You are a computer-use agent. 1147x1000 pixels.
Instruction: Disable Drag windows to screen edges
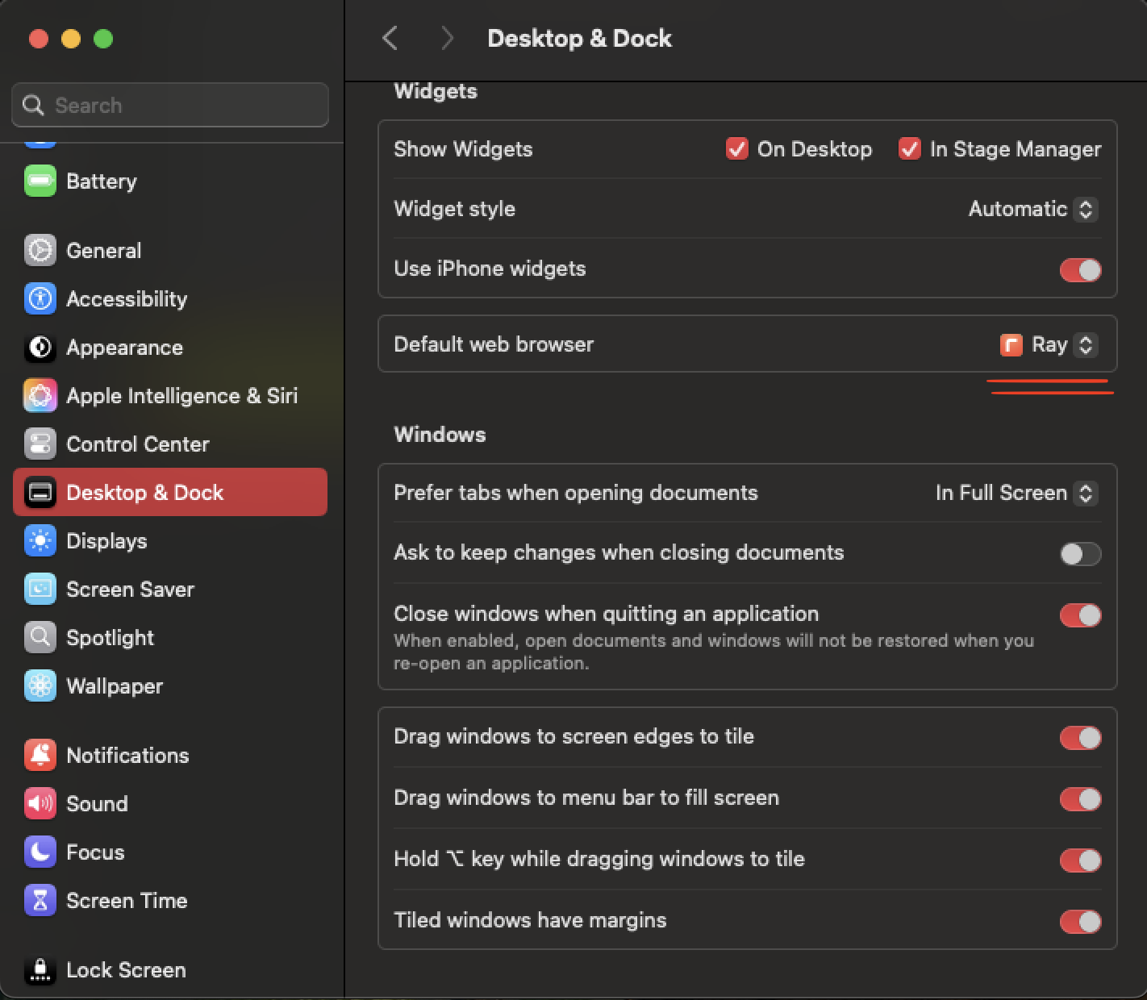(1081, 738)
